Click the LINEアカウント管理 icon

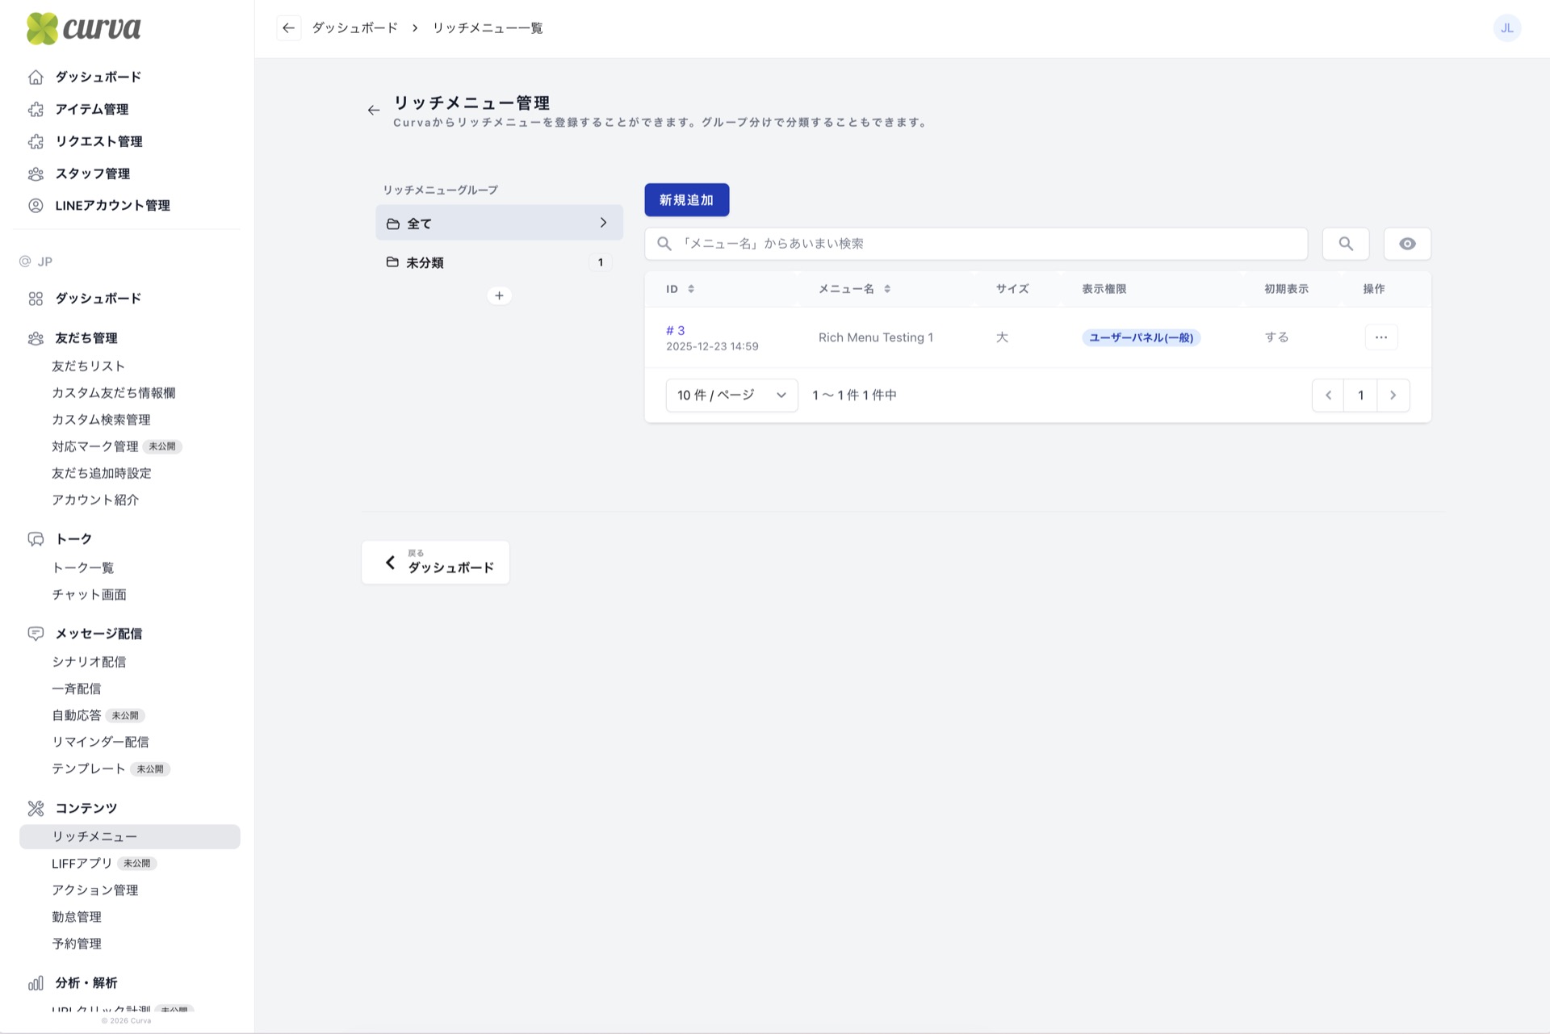click(36, 206)
